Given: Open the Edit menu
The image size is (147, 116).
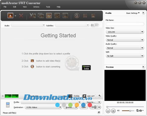Looking at the screenshot, I should (x=15, y=7).
